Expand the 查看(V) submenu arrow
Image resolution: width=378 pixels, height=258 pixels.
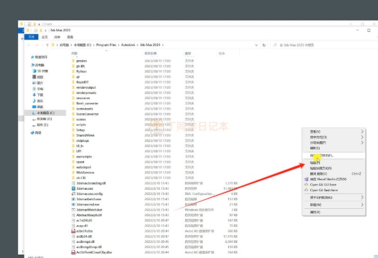(x=362, y=131)
